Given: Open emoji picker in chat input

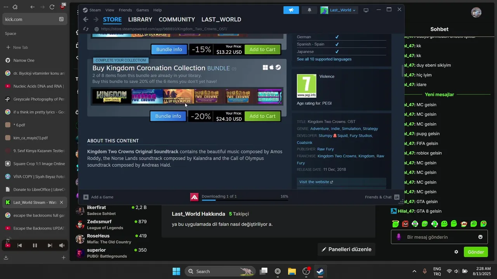Looking at the screenshot, I should click(x=480, y=237).
